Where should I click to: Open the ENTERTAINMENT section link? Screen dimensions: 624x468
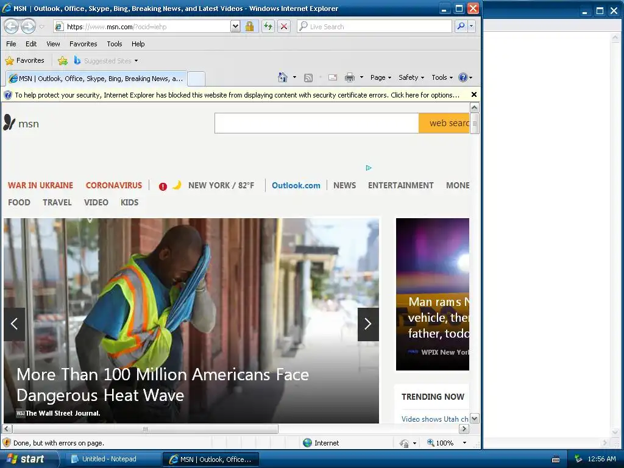click(401, 185)
